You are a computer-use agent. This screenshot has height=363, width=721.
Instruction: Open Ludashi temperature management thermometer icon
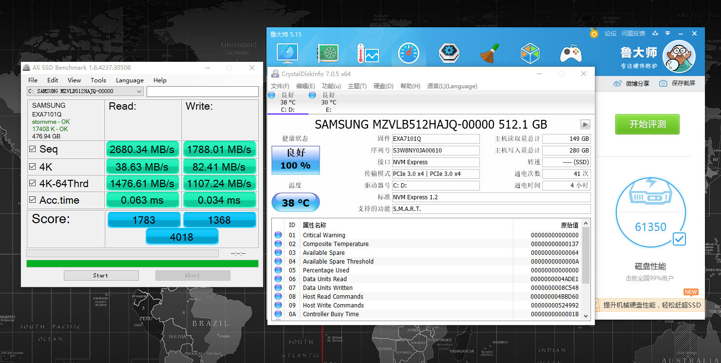pos(368,53)
